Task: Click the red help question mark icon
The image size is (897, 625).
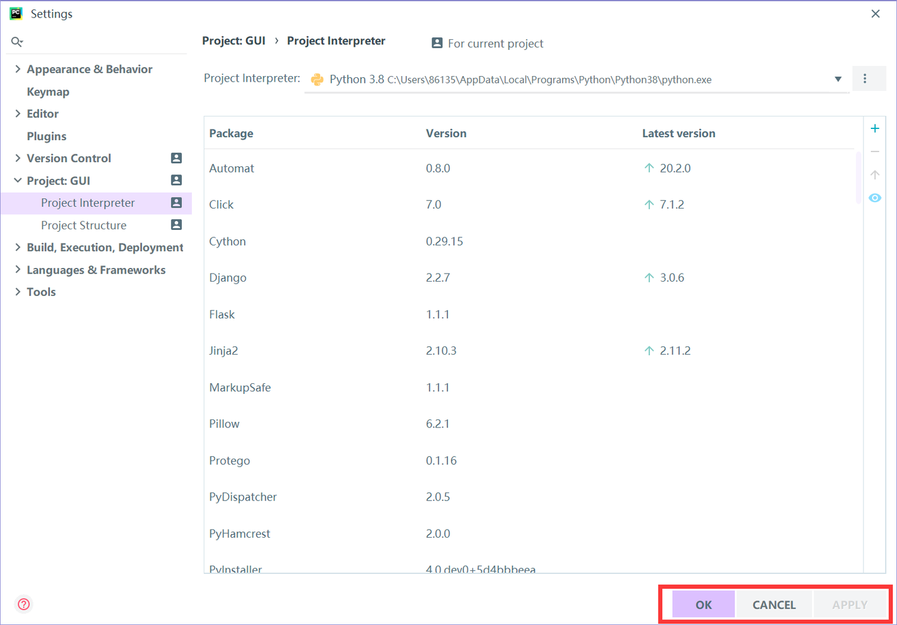Action: [x=24, y=604]
